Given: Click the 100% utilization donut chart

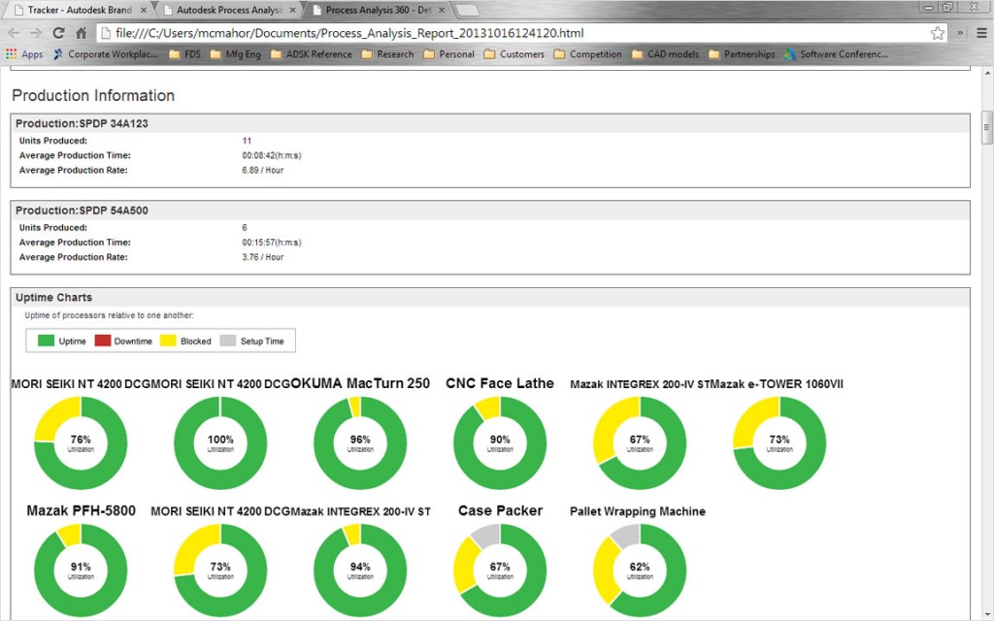Looking at the screenshot, I should (220, 442).
